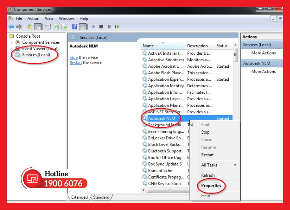Click the Properties sheet toolbar icon

tap(48, 27)
